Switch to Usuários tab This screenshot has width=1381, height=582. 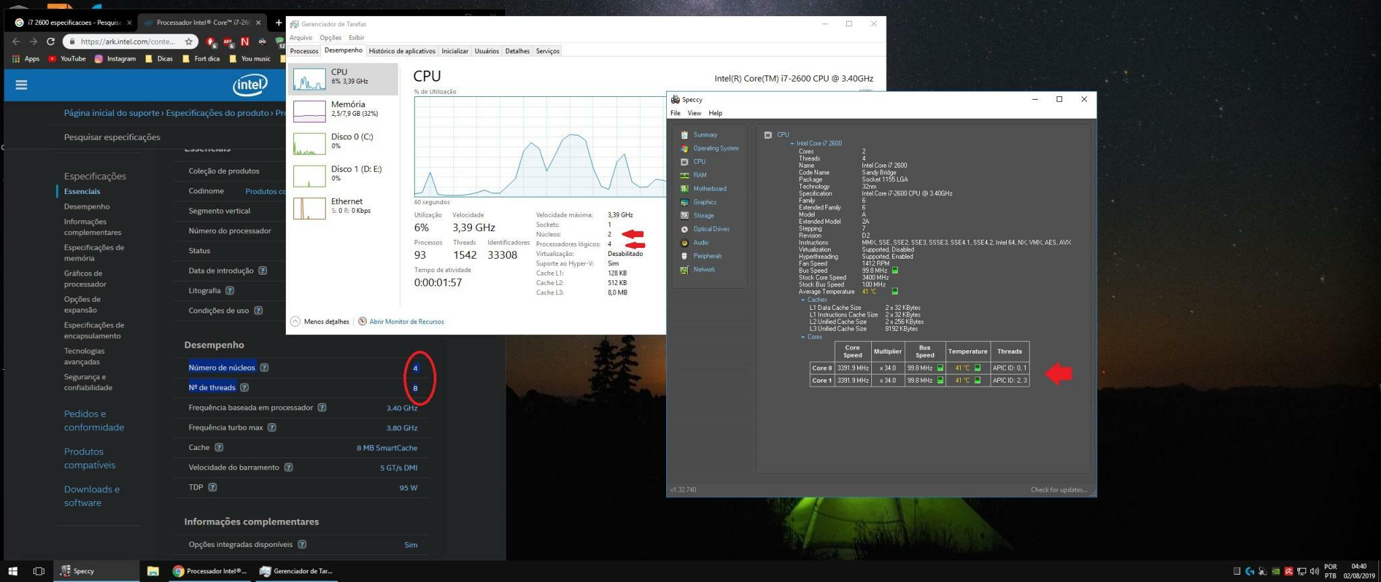click(x=486, y=51)
